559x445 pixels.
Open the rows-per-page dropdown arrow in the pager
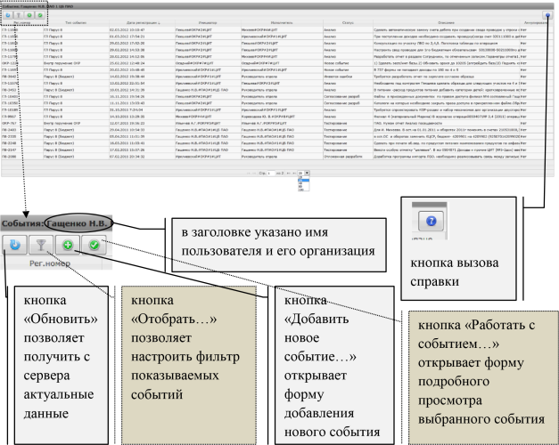[307, 173]
